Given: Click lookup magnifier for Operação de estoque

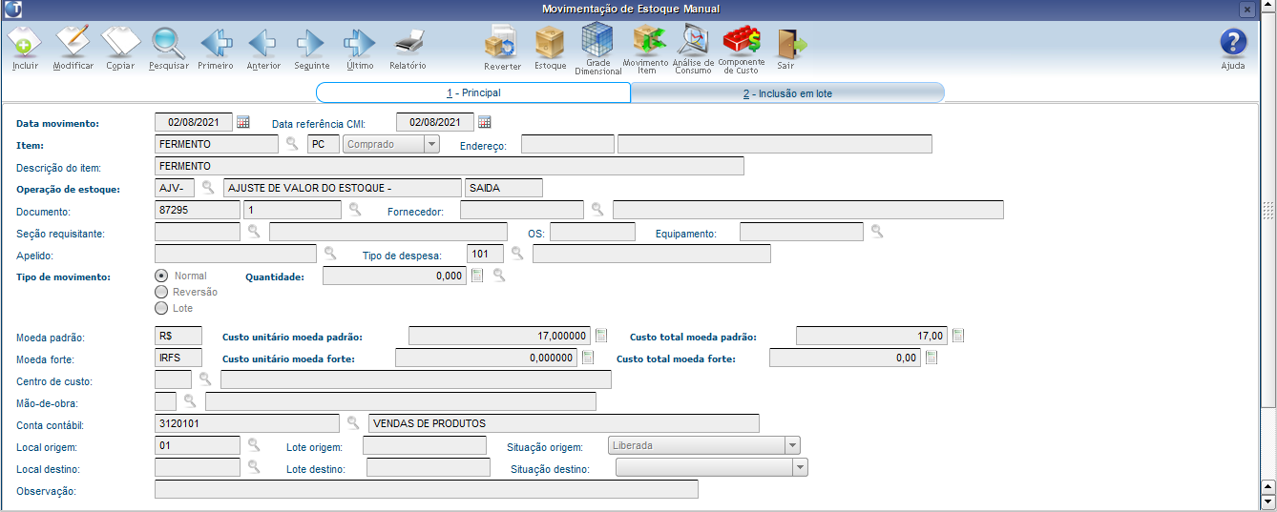Looking at the screenshot, I should 207,188.
